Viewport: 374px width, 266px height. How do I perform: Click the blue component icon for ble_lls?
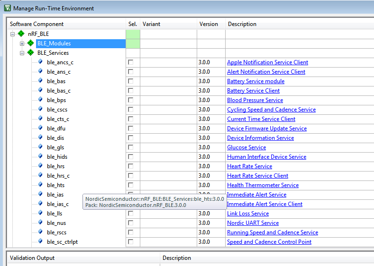click(x=40, y=213)
